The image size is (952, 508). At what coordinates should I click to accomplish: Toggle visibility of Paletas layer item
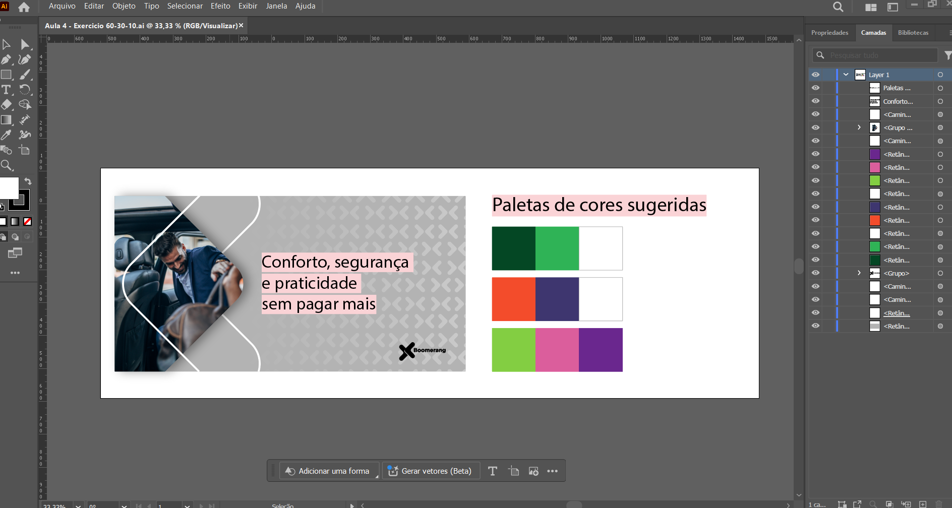815,88
